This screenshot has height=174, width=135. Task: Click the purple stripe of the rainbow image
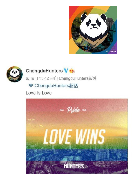click(x=77, y=168)
